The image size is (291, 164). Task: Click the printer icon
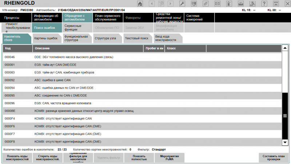pos(241,4)
